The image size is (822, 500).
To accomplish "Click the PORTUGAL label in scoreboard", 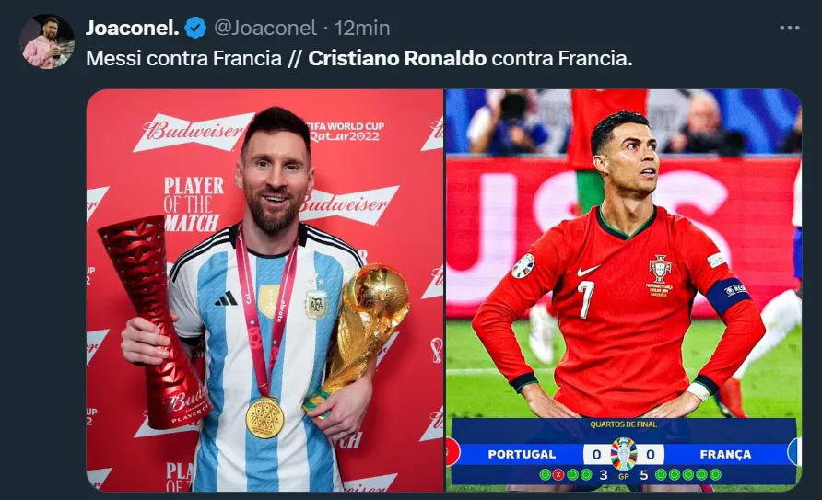I will pos(522,455).
